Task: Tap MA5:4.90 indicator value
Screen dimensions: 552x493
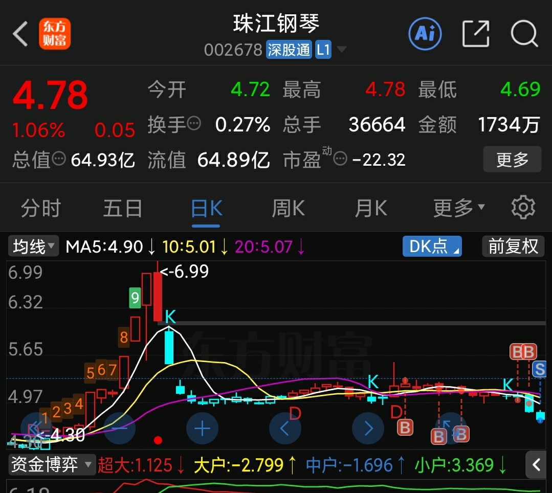Action: point(104,246)
